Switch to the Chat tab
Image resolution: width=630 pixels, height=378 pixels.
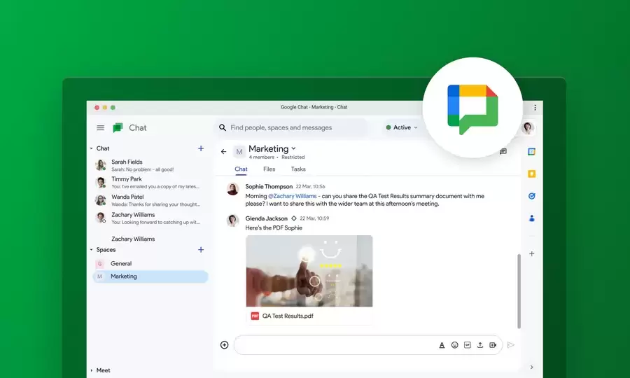point(241,169)
